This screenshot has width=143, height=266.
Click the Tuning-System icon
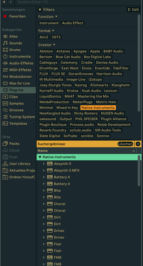click(5, 117)
